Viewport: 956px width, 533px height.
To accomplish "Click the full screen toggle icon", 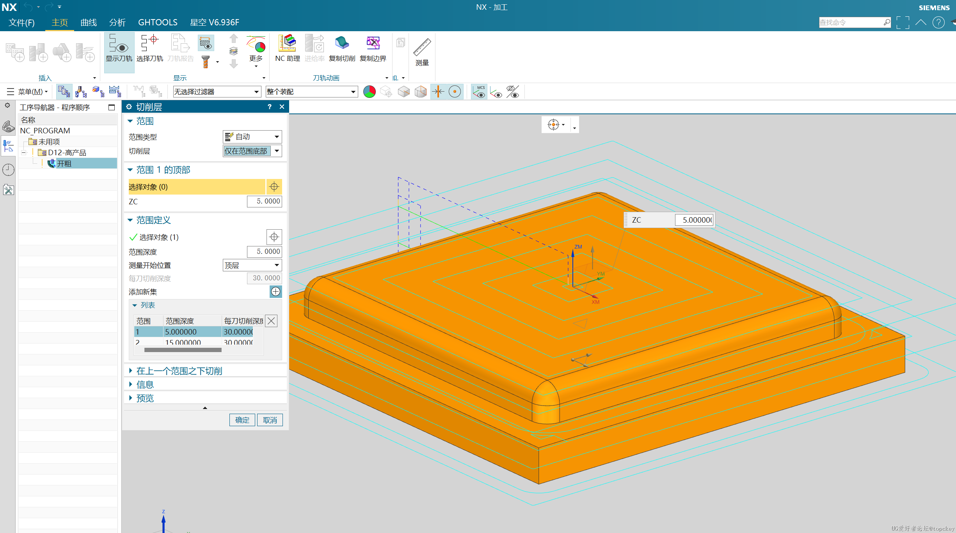I will coord(903,23).
